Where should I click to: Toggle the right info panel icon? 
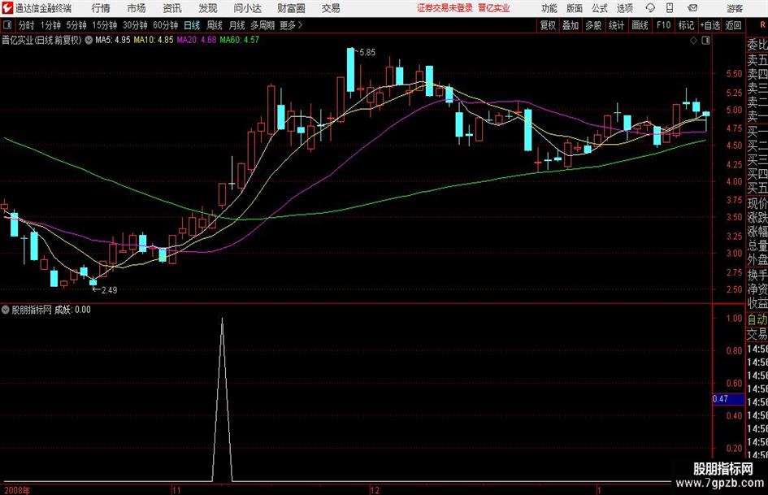(x=705, y=41)
